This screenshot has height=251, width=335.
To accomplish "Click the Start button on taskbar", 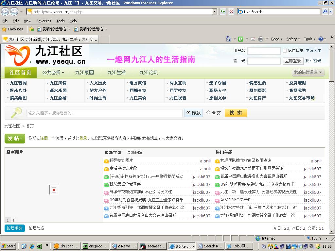I will tap(9, 246).
